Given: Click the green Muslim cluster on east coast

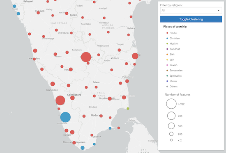Looking at the screenshot, I should 128,109.
